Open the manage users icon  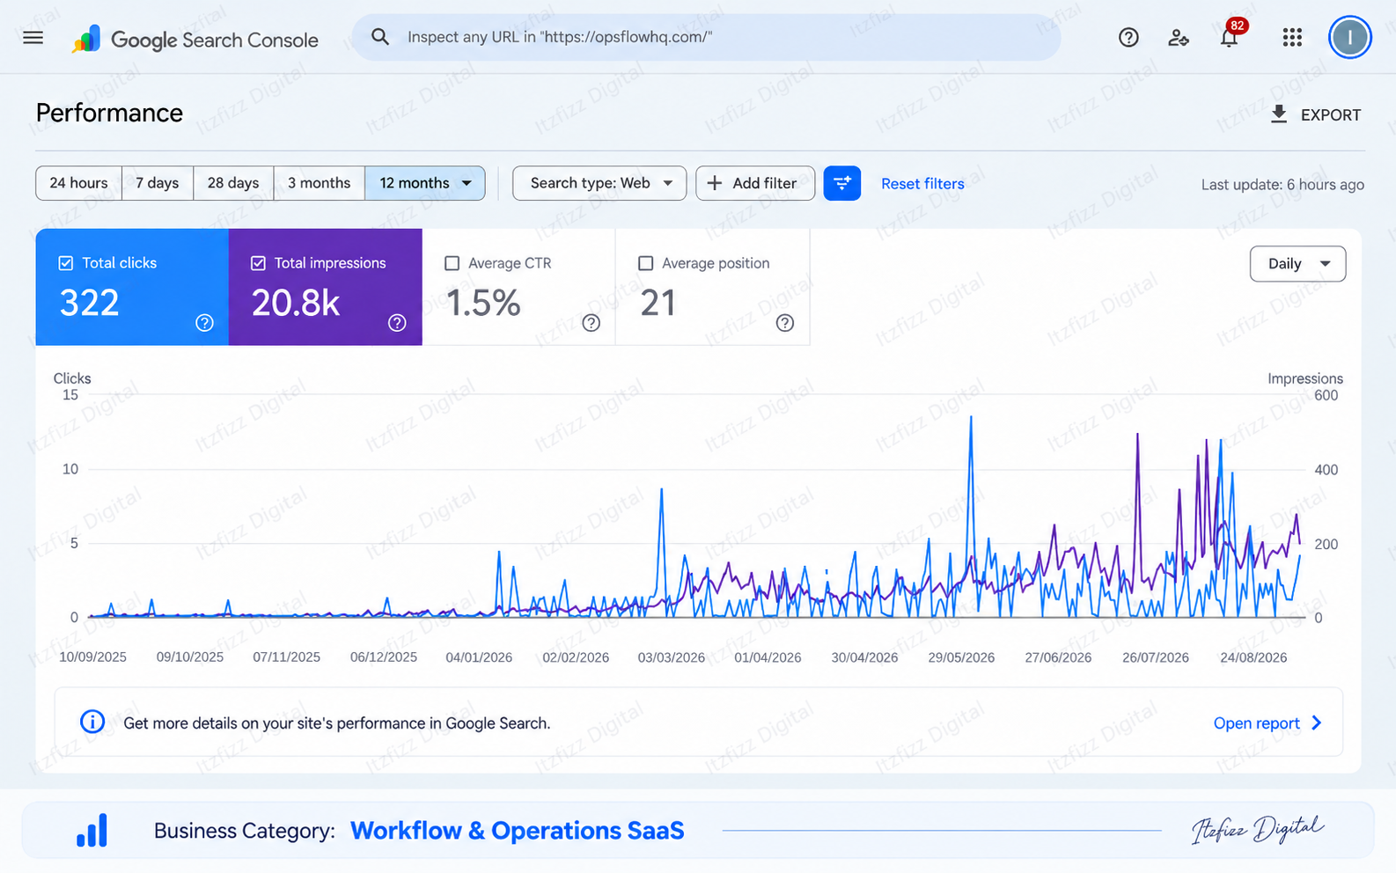(x=1179, y=38)
